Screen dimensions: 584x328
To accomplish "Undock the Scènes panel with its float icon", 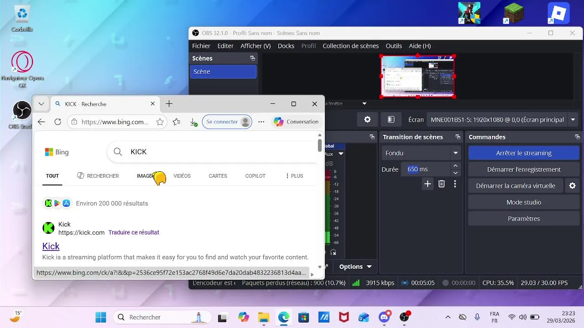I will [x=252, y=58].
